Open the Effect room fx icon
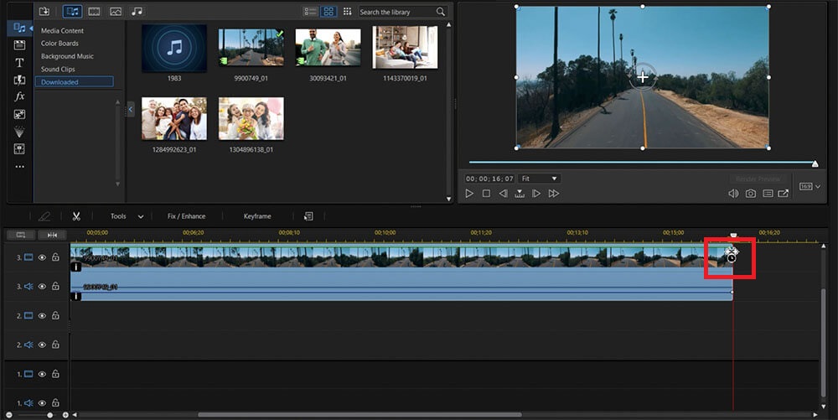The height and width of the screenshot is (420, 838). coord(19,97)
